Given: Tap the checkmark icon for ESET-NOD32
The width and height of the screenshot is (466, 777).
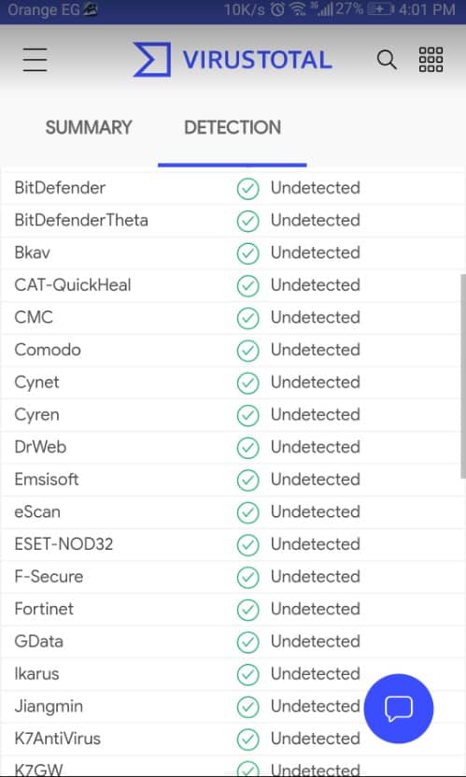Looking at the screenshot, I should pos(247,545).
